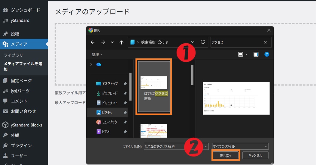Open the お問い合わせ menu
Viewport: 316px width, 165px height.
click(x=24, y=111)
